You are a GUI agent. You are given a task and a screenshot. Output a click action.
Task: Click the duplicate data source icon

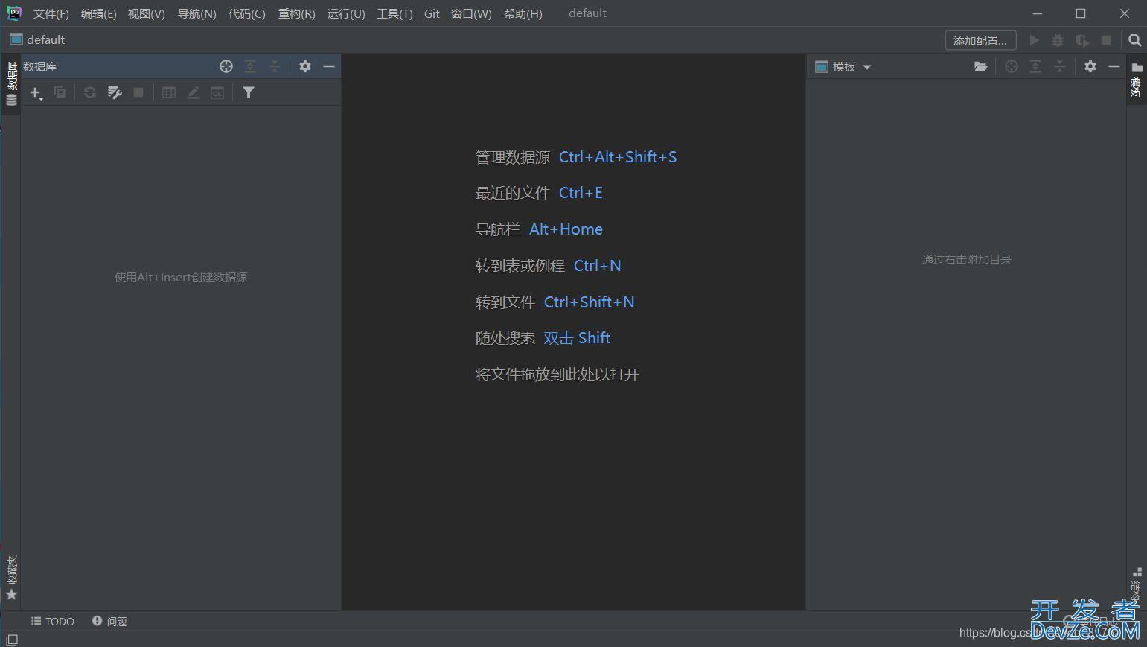click(60, 92)
